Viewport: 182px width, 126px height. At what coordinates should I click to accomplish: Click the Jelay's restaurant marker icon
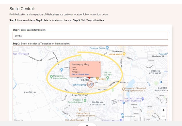pyautogui.click(x=97, y=78)
